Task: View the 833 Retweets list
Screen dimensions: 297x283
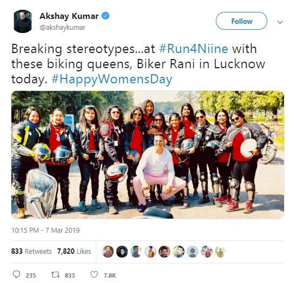Action: click(x=31, y=252)
